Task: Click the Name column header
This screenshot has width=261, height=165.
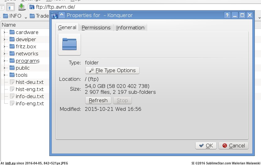Action: tap(25, 25)
